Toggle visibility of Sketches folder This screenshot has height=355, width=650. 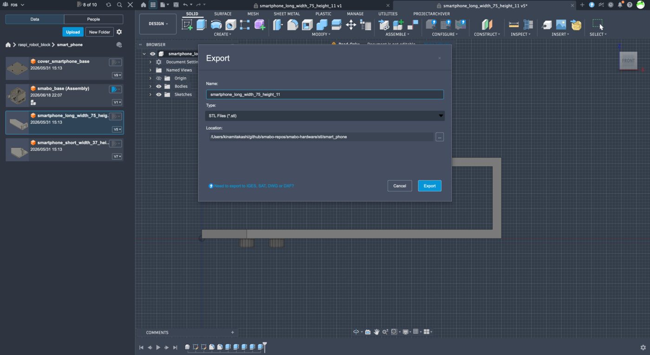point(159,94)
